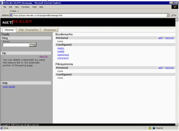179x131 pixels.
Task: Open the File menu
Action: [x=5, y=7]
